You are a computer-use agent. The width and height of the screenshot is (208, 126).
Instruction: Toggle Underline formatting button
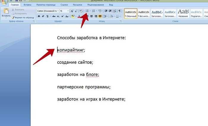point(47,16)
